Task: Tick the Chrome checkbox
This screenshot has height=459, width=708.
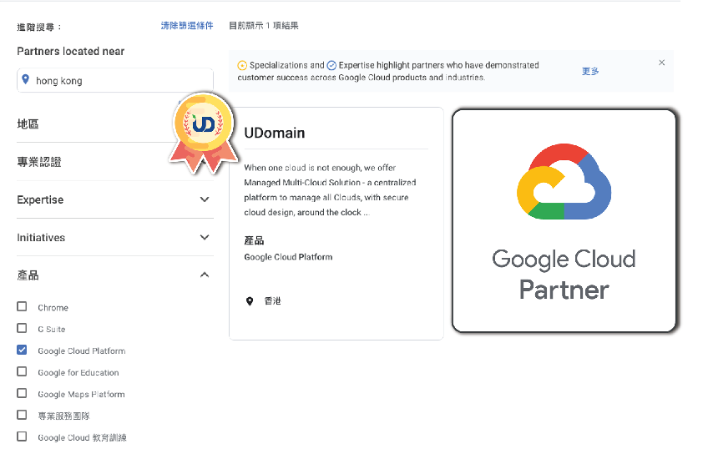Action: pyautogui.click(x=22, y=306)
